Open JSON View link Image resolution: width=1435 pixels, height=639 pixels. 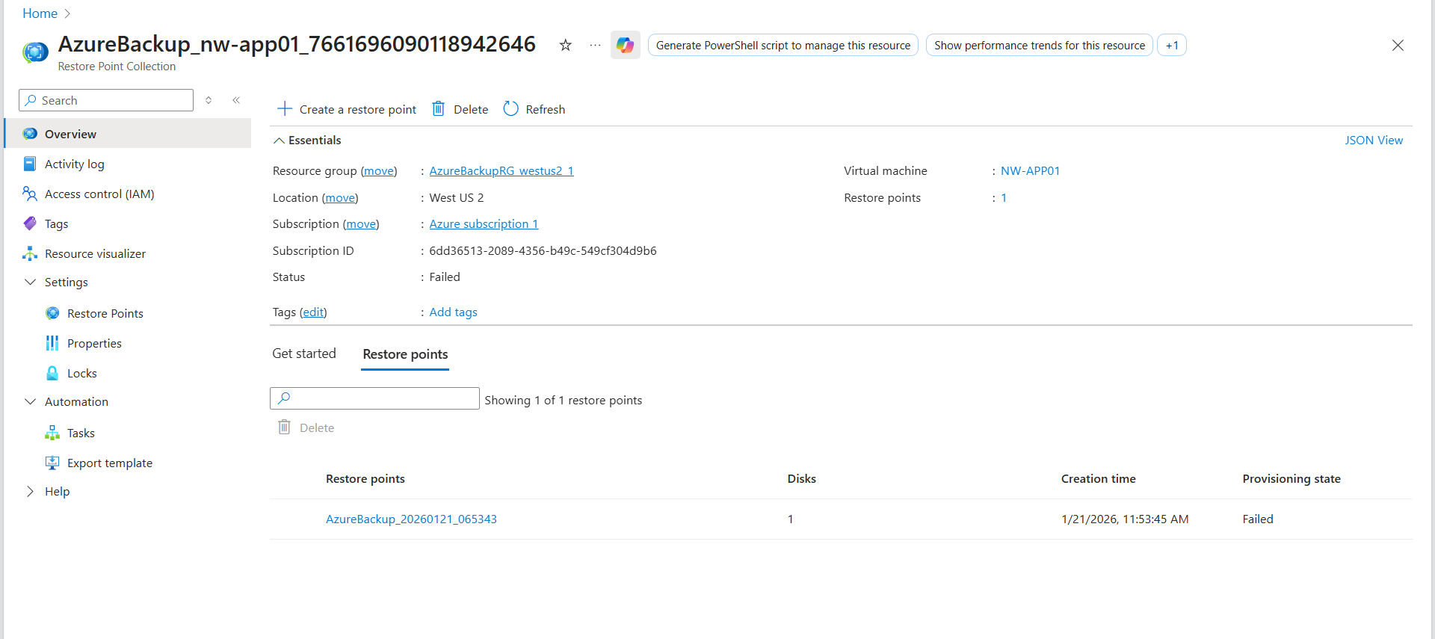click(1374, 141)
